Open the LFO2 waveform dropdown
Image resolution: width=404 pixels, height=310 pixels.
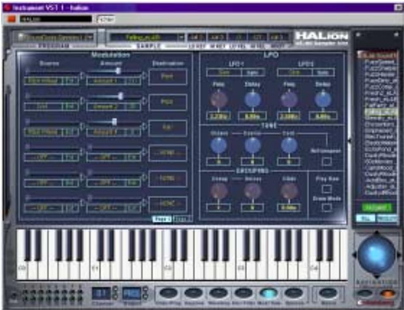tap(295, 73)
